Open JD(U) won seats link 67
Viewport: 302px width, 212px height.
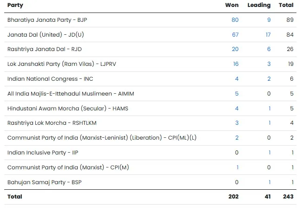pos(235,35)
